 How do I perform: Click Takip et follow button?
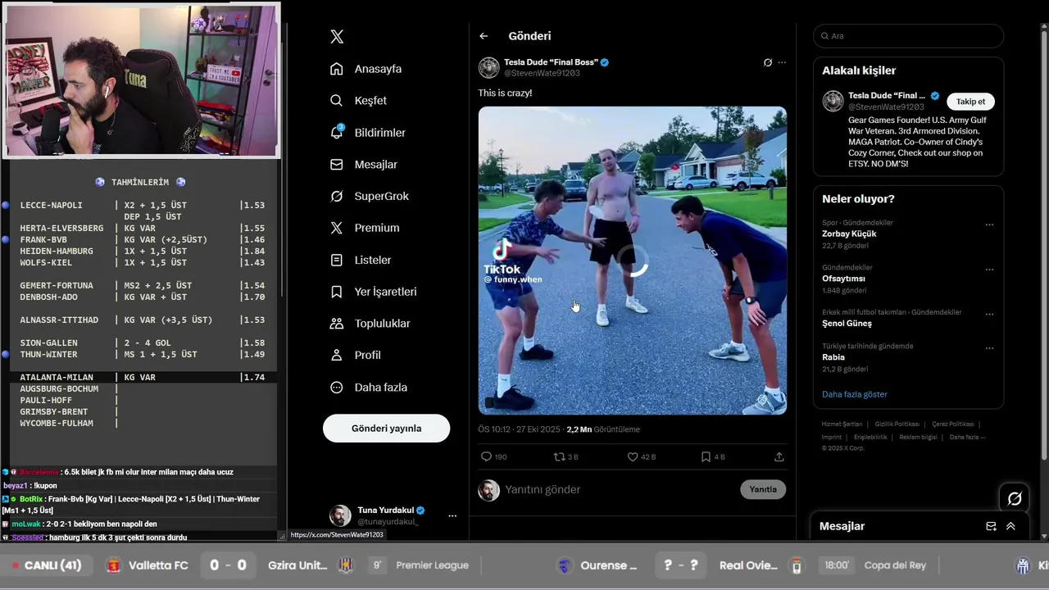(x=971, y=102)
